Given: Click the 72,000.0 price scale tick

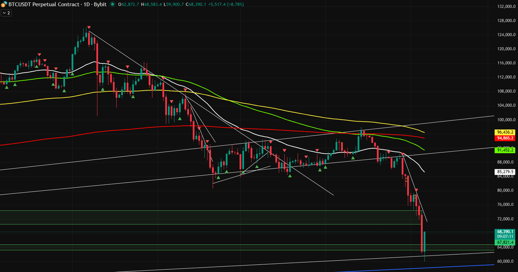Looking at the screenshot, I should click(x=506, y=219).
